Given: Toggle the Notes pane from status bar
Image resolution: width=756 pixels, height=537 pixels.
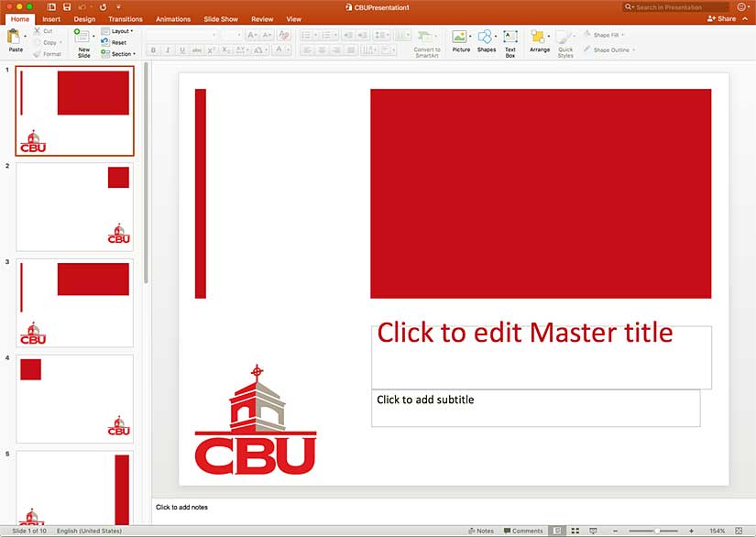Looking at the screenshot, I should 481,531.
